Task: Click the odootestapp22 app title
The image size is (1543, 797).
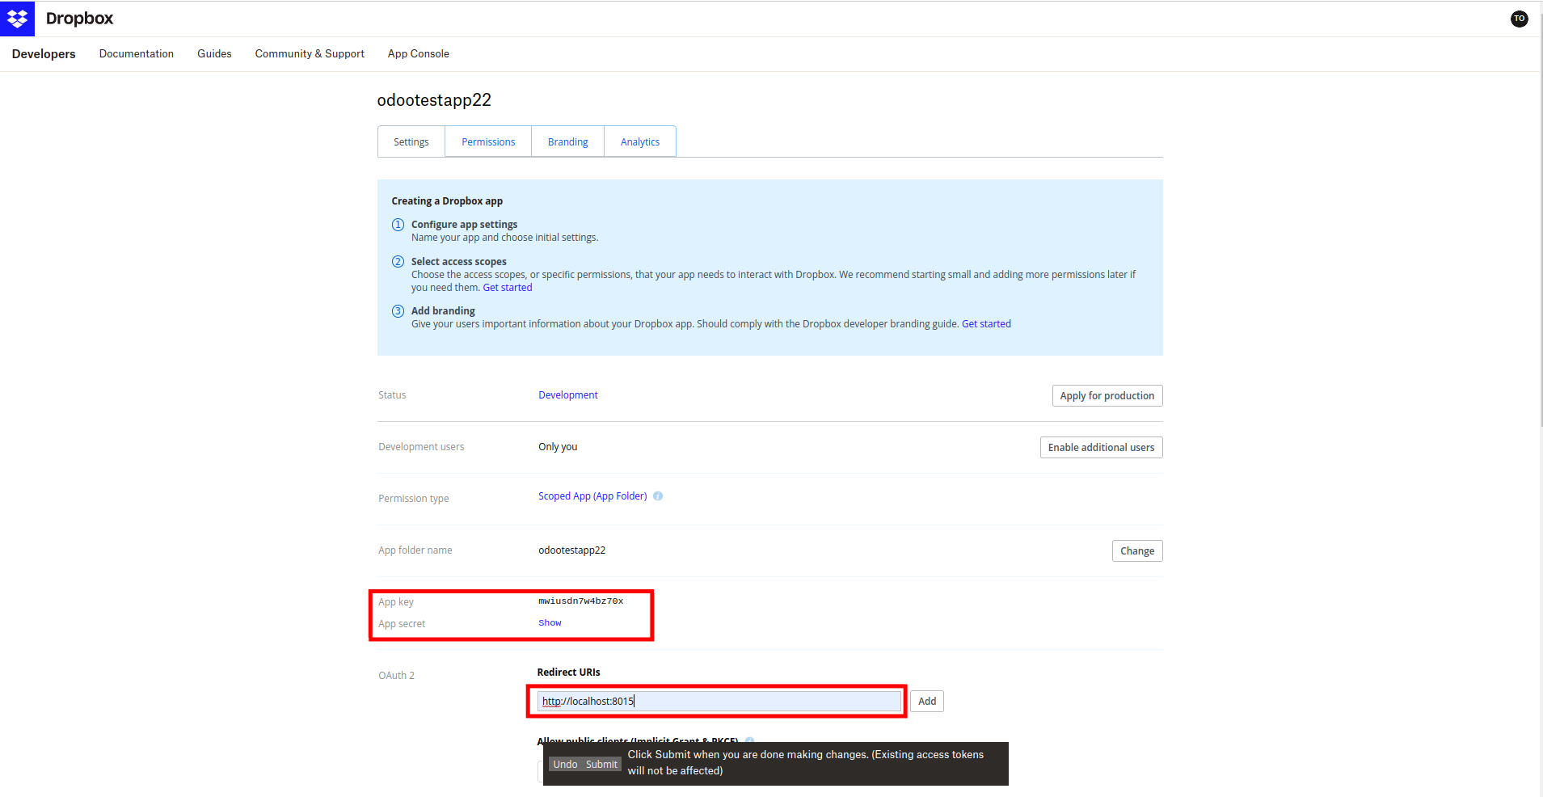Action: pos(434,100)
